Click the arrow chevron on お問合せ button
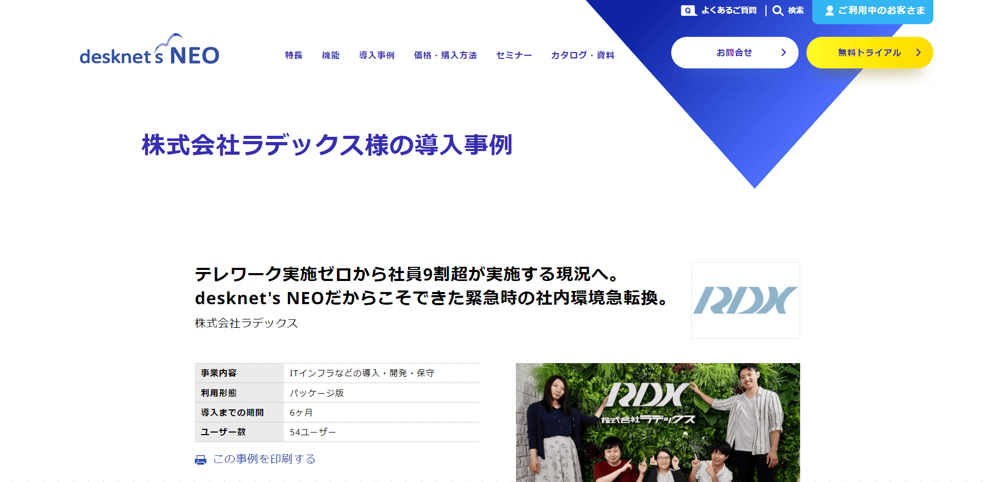Screen dimensions: 996x482 pyautogui.click(x=783, y=53)
